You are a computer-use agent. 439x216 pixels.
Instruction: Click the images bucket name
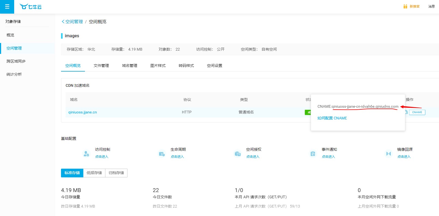[72, 36]
